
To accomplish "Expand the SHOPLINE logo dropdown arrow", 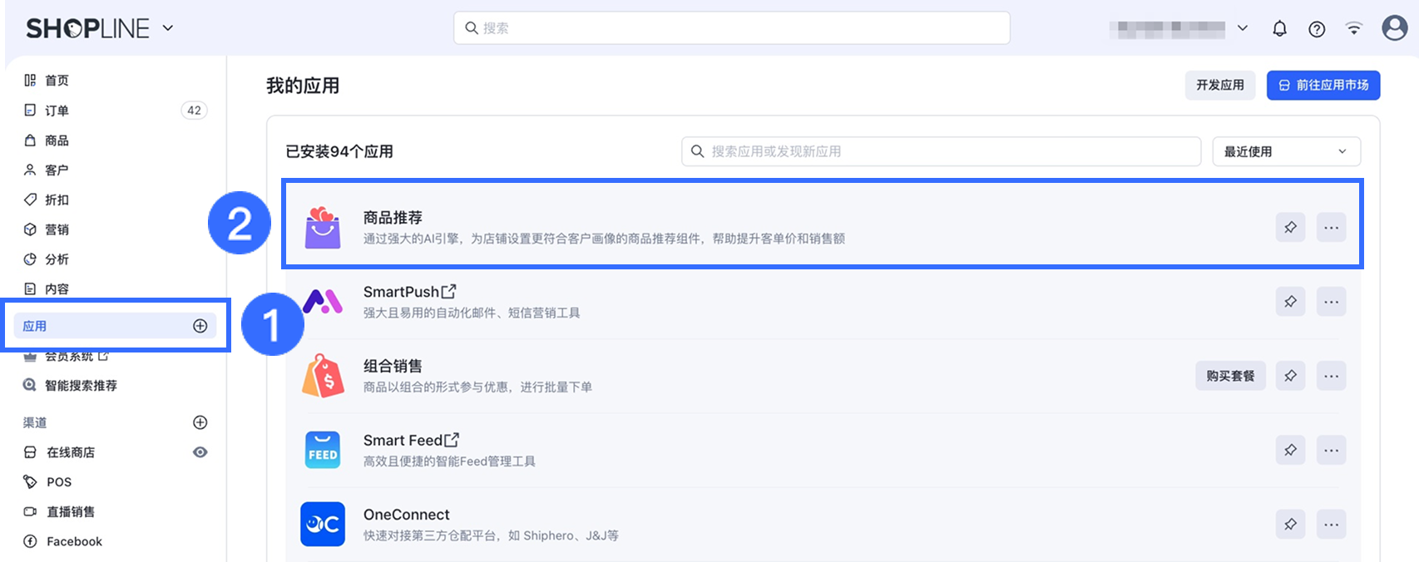I will tap(168, 28).
